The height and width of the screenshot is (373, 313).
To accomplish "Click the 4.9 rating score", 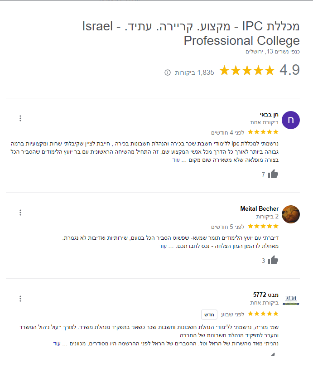I will tap(290, 71).
